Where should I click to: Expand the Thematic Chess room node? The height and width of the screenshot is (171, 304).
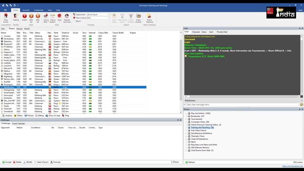186,136
